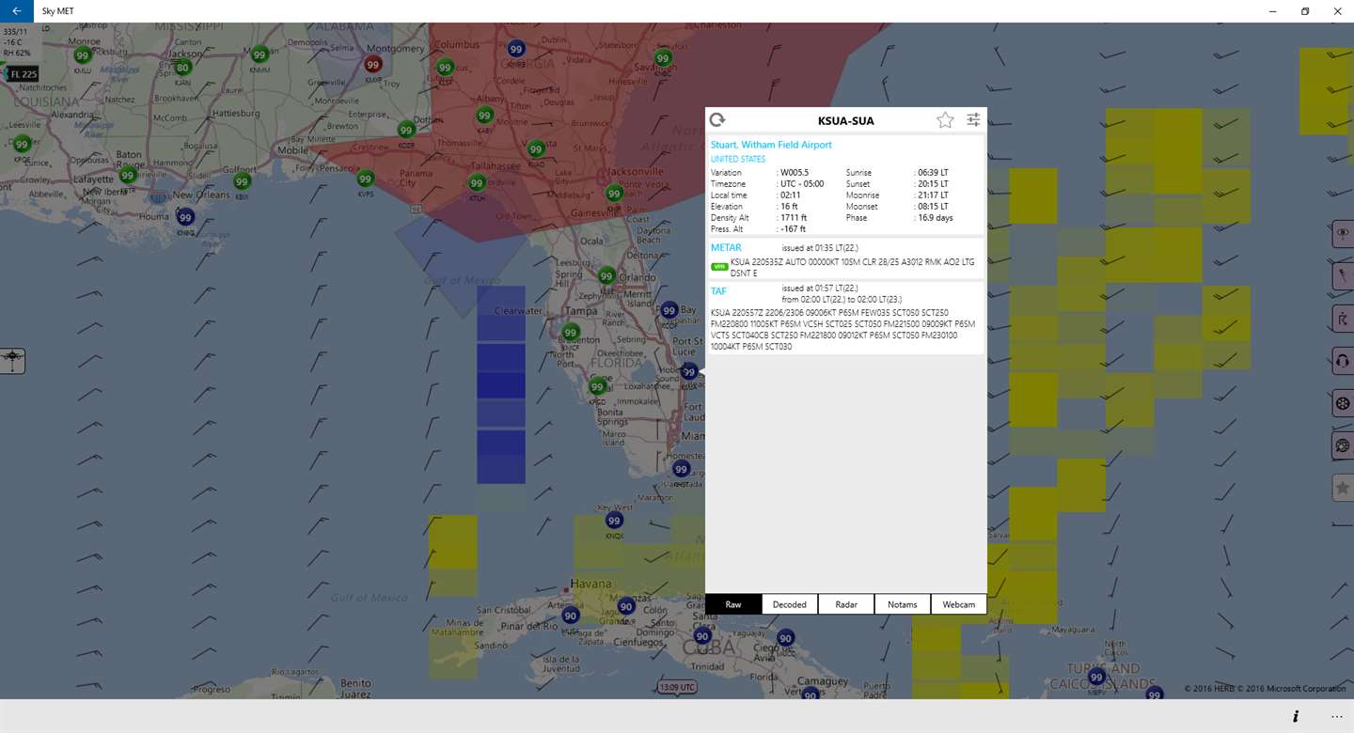The width and height of the screenshot is (1354, 733).
Task: Click the headphones icon in right sidebar
Action: [x=1343, y=361]
